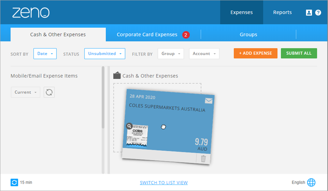Screen dimensions: 328x191
Task: Open the language globe icon
Action: (x=311, y=182)
